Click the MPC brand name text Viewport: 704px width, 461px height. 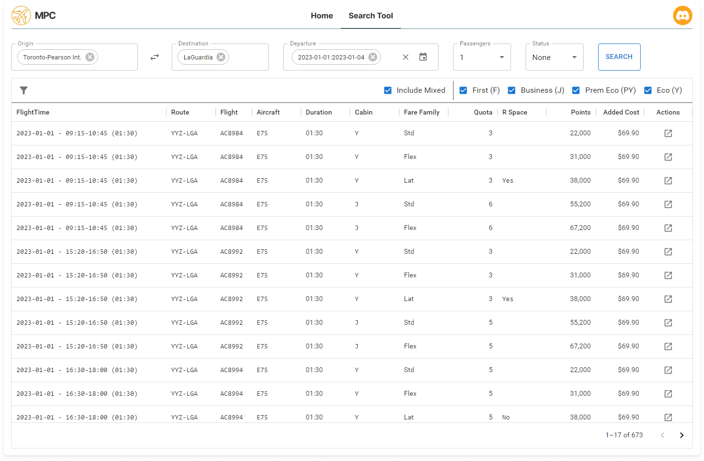tap(45, 15)
